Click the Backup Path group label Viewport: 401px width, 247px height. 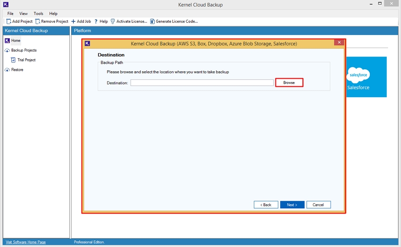[112, 63]
